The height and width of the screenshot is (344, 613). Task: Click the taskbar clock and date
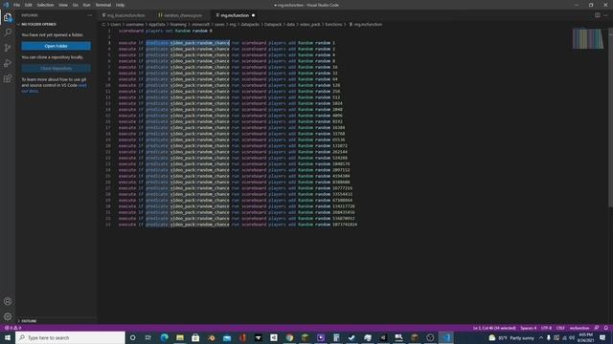click(x=585, y=337)
